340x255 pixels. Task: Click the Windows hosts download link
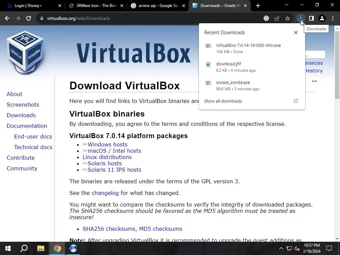click(x=107, y=144)
